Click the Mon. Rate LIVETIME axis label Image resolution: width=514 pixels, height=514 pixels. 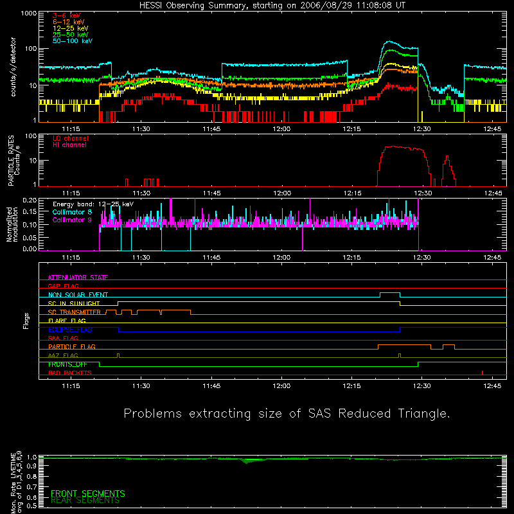(x=16, y=482)
